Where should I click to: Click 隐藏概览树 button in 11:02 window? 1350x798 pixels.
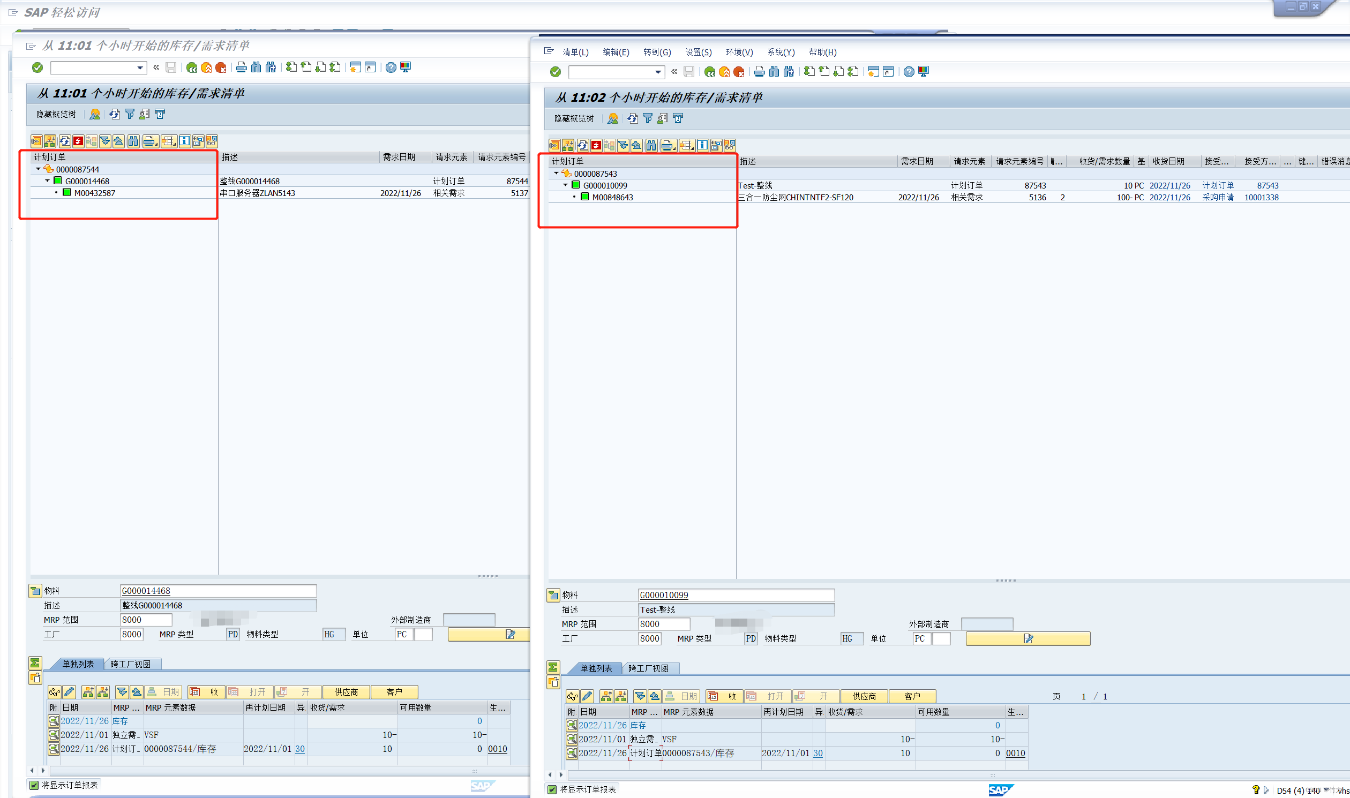(x=574, y=118)
